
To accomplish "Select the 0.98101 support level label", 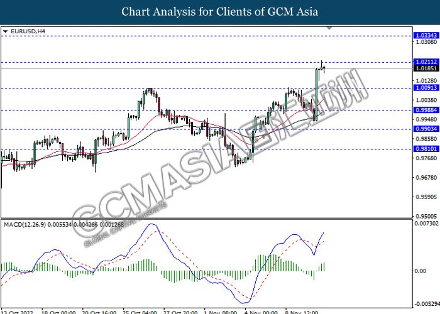I will [x=426, y=149].
